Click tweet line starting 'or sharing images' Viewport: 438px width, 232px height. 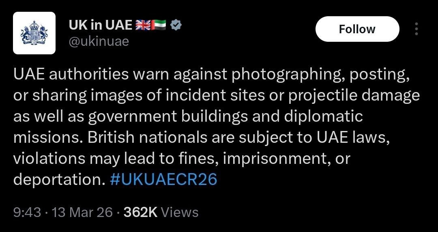pyautogui.click(x=217, y=96)
